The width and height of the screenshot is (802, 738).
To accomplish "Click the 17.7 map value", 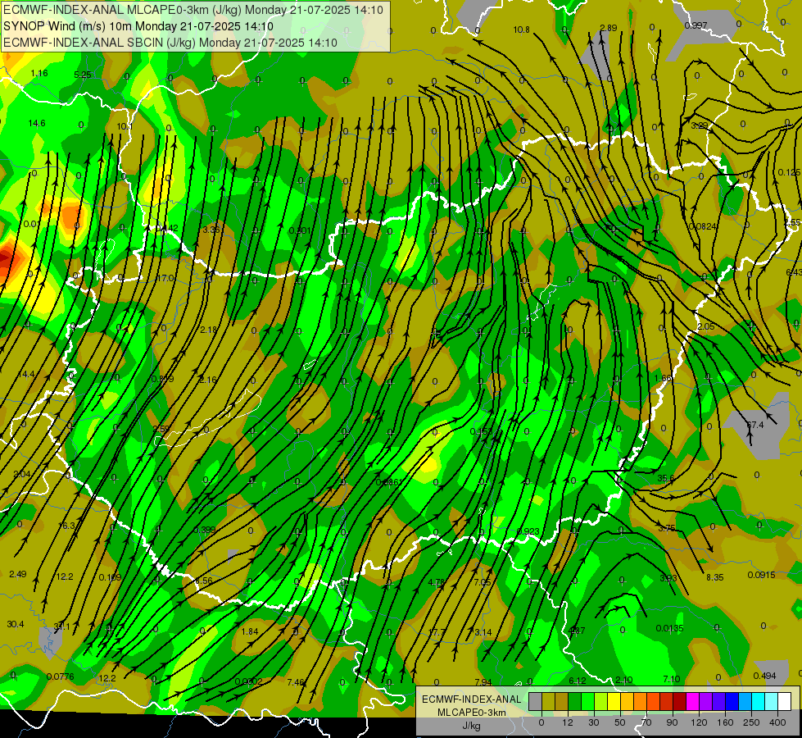I will (437, 632).
